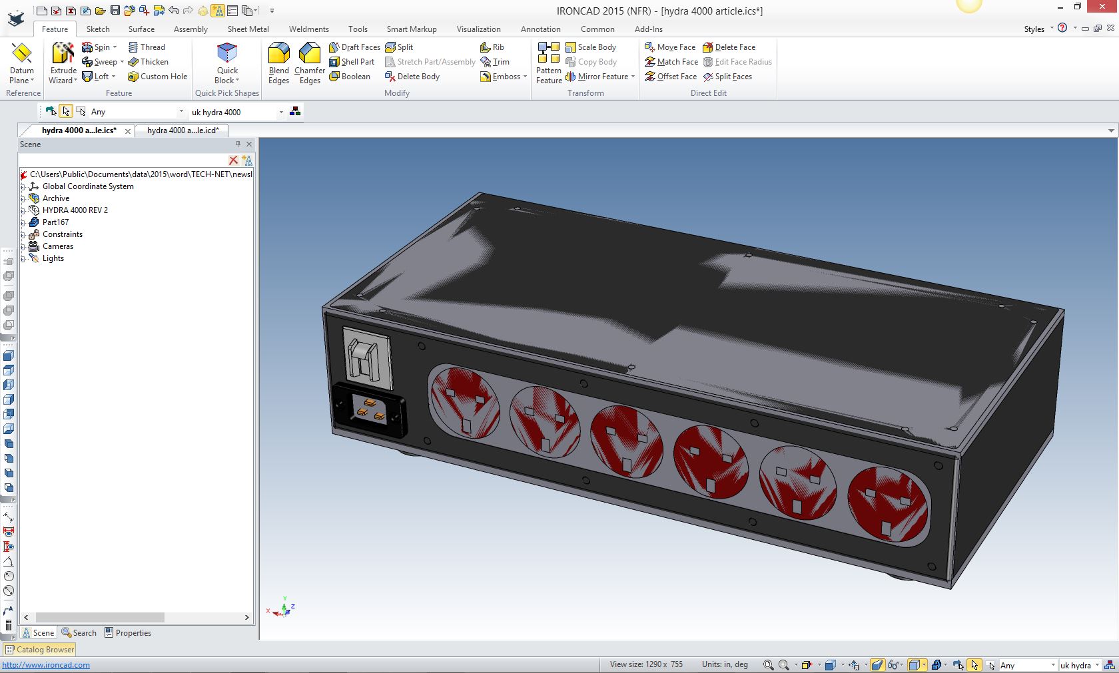
Task: Toggle the selection arrow tool in filter bar
Action: 65,111
